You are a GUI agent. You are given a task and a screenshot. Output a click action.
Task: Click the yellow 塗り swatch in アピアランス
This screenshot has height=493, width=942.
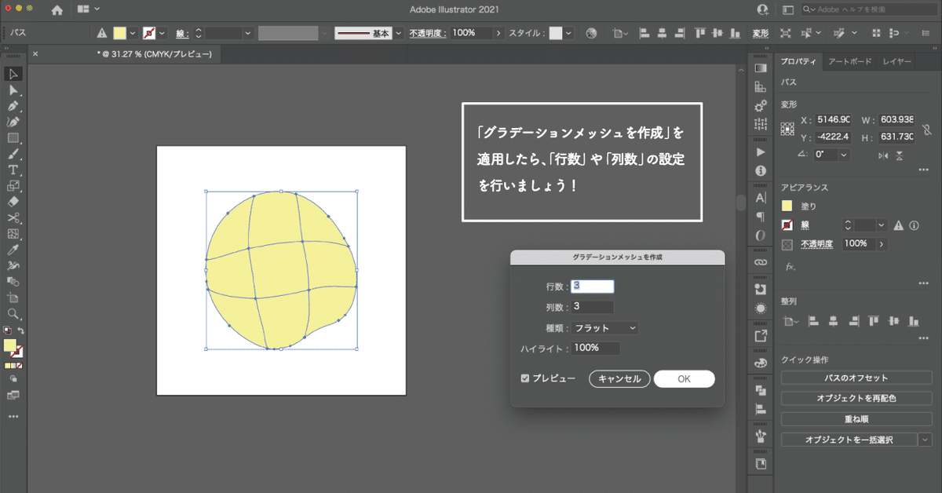click(787, 206)
